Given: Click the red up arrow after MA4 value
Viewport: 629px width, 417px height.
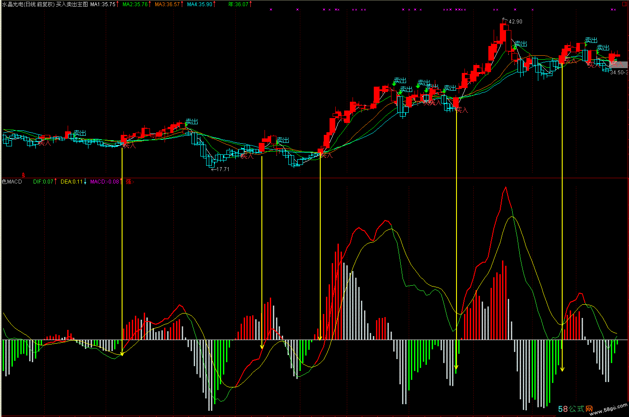Looking at the screenshot, I should 215,4.
